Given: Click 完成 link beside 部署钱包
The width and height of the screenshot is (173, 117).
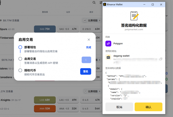Looking at the screenshot, I should click(89, 47).
